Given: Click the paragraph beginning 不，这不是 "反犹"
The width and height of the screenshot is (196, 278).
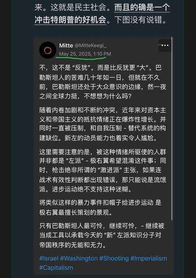Looking at the screenshot, I should pos(102,82).
